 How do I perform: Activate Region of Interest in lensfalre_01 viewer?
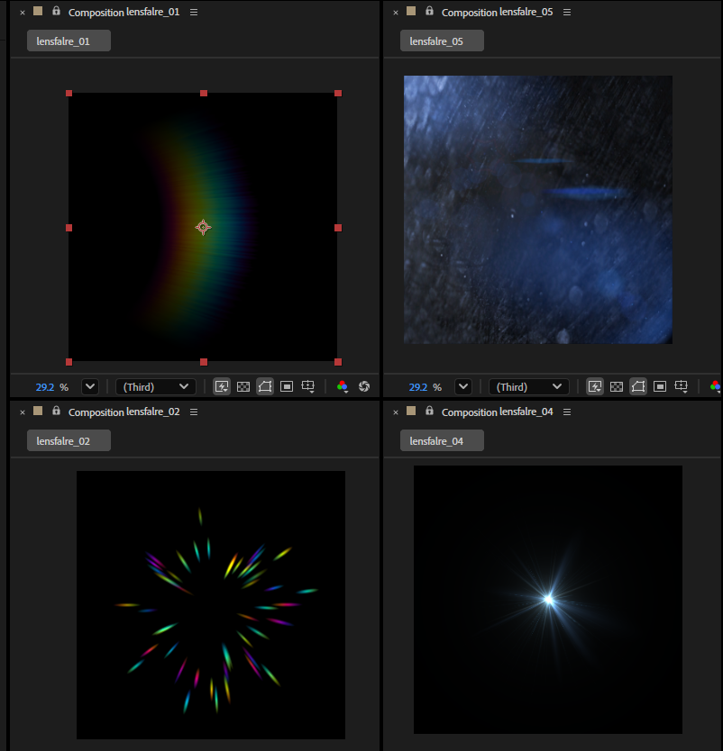click(x=287, y=386)
